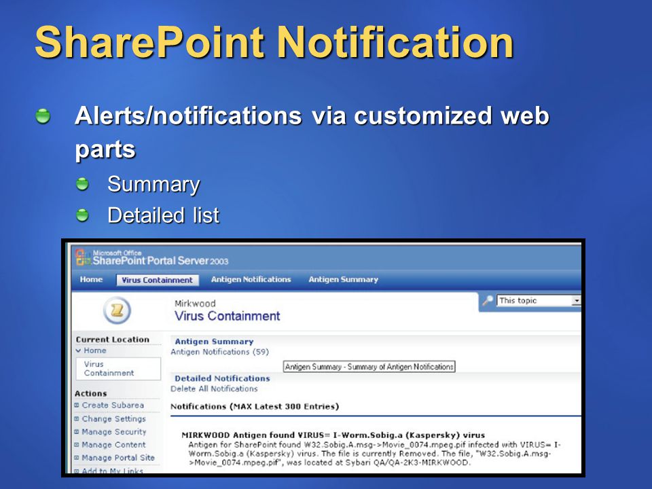Open Antigen Notifications (59) link
652x489 pixels.
(219, 352)
